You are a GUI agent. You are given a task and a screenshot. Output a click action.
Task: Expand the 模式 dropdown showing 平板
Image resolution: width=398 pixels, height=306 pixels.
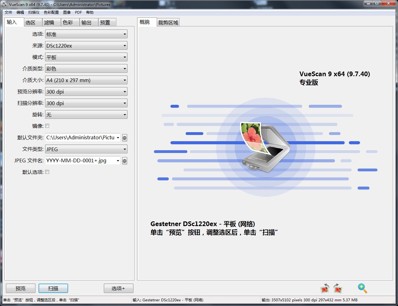[86, 57]
